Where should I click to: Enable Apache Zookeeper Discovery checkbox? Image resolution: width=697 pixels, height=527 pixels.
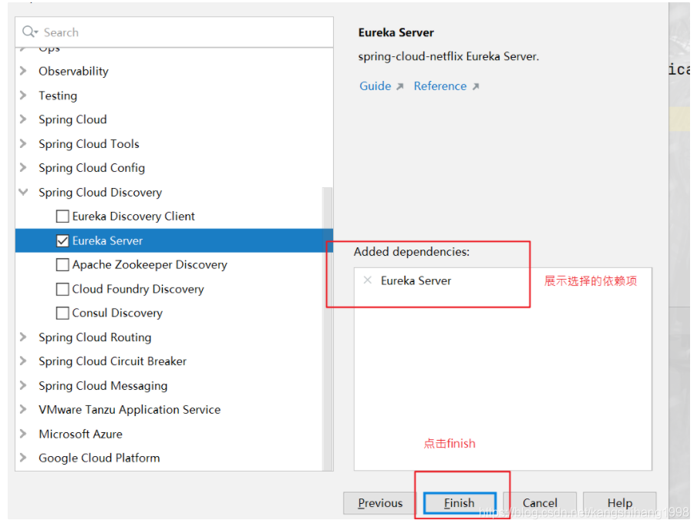[62, 265]
